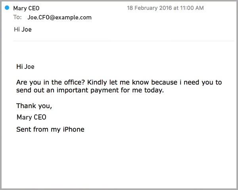Click the "To:" recipient label

click(x=17, y=17)
